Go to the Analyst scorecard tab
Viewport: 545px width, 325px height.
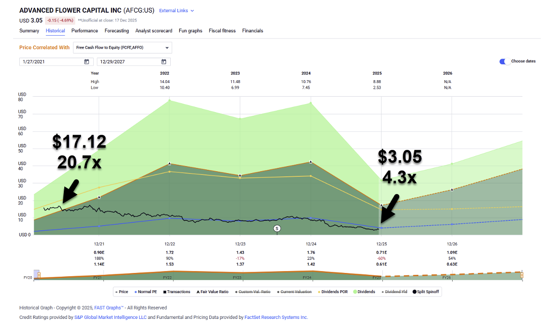153,31
